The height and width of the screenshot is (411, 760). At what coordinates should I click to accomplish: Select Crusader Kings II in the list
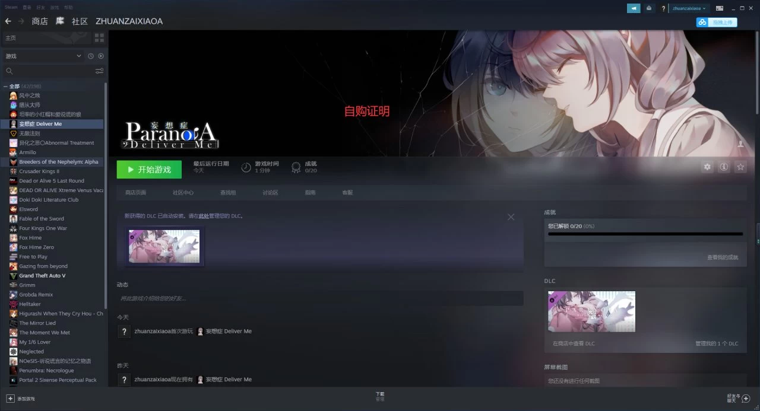39,171
